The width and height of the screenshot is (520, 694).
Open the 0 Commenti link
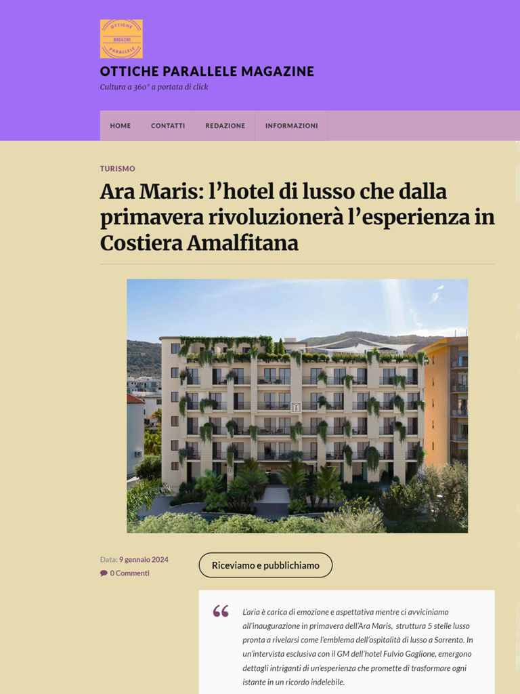tap(129, 573)
